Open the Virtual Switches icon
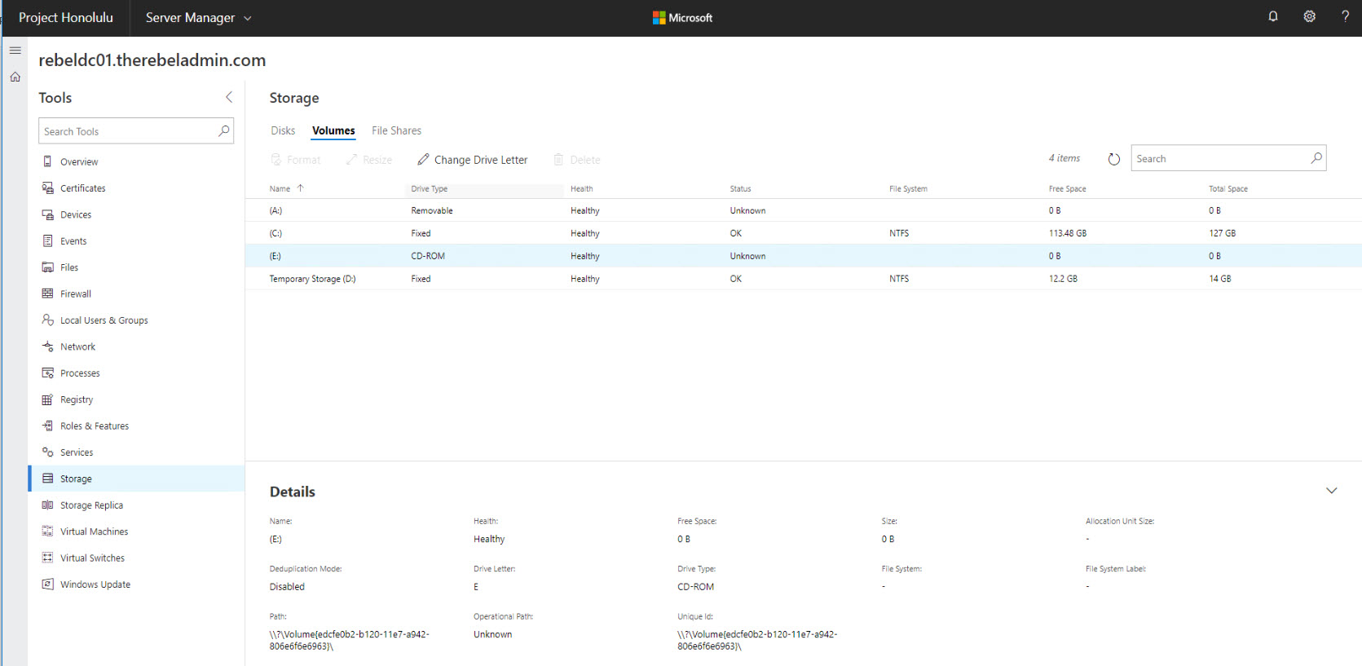The width and height of the screenshot is (1362, 666). [x=47, y=558]
